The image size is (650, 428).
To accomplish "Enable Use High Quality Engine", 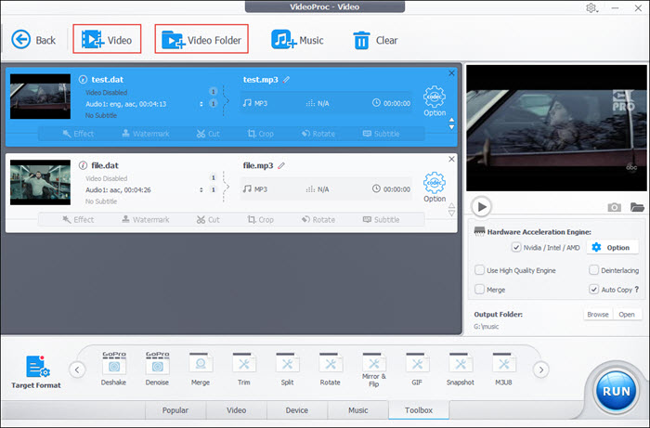I will [x=480, y=270].
